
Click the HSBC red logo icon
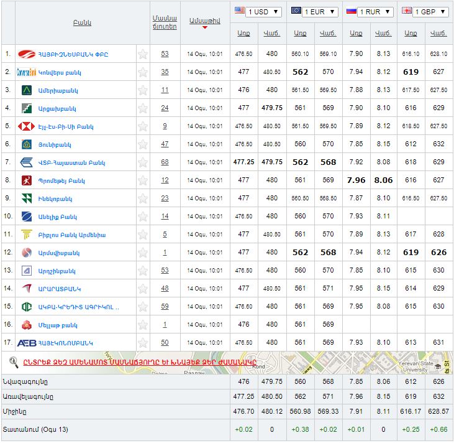pyautogui.click(x=26, y=126)
